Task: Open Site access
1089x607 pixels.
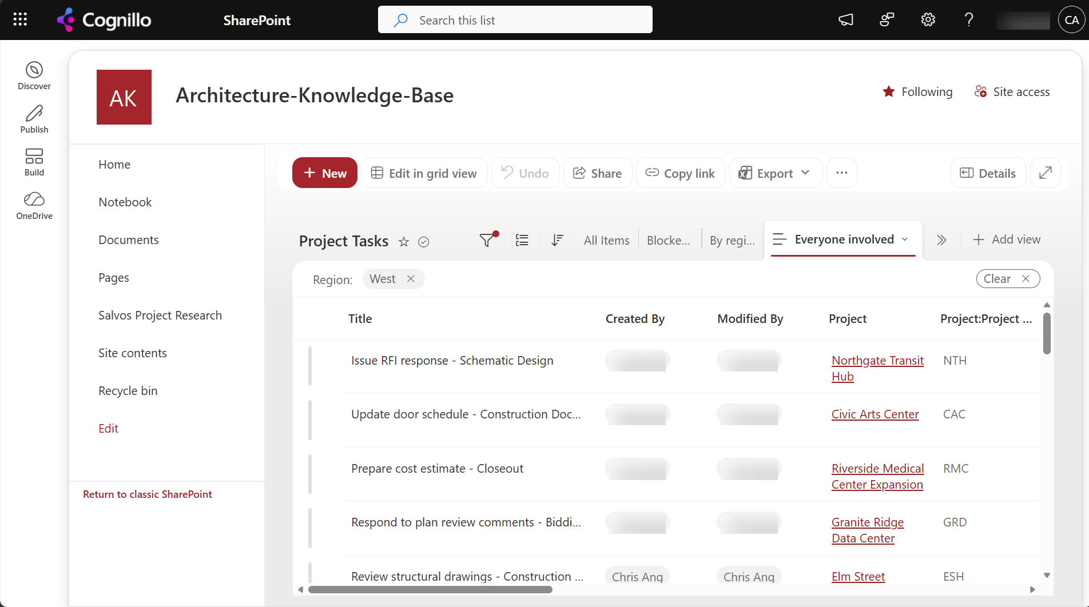Action: 1012,91
